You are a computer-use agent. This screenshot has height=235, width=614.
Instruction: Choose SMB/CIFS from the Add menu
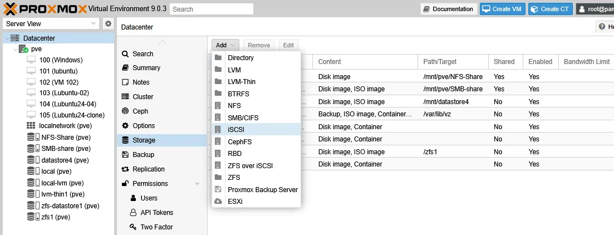pyautogui.click(x=256, y=117)
